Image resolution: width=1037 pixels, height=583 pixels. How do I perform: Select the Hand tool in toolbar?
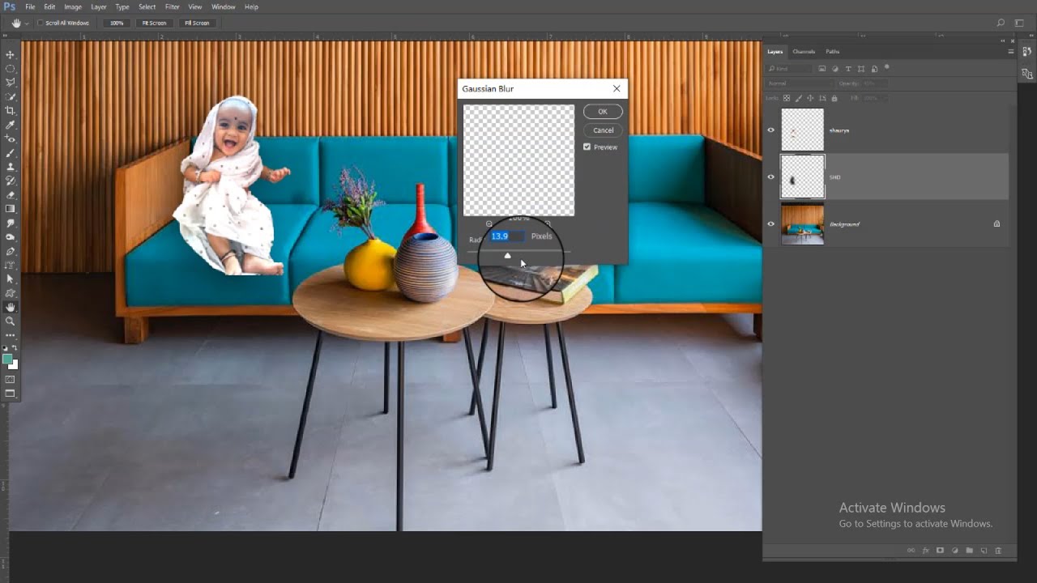click(x=11, y=307)
